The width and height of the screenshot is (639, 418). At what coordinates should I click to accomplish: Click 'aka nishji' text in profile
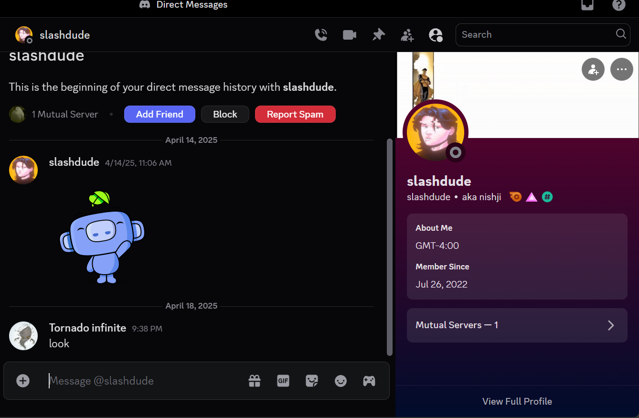(x=481, y=197)
